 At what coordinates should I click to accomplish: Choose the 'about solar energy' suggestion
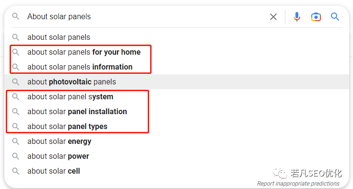(176, 141)
